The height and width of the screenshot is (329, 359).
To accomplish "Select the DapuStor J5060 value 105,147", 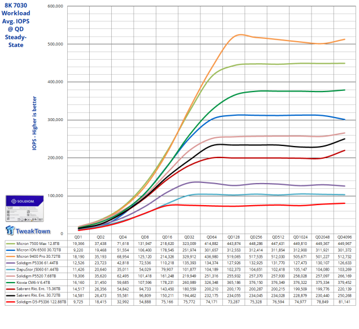I will (x=300, y=269).
